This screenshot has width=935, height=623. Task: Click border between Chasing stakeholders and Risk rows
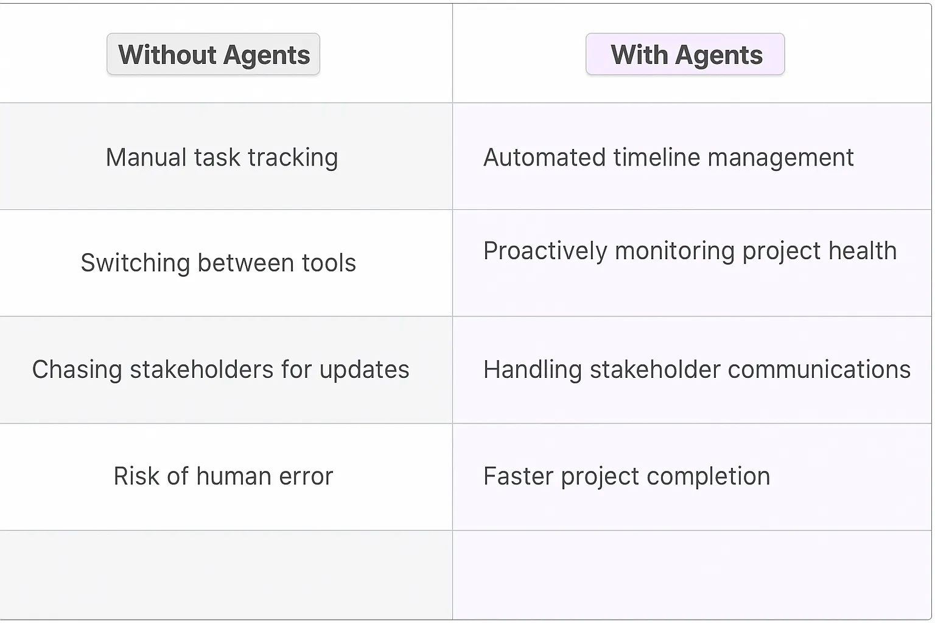click(x=225, y=423)
